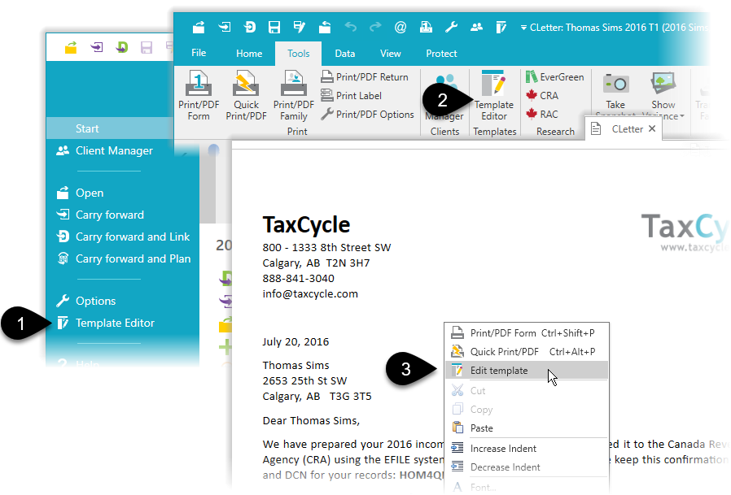The height and width of the screenshot is (495, 731).
Task: Click the purple carry forward icon in back window
Action: pos(97,47)
